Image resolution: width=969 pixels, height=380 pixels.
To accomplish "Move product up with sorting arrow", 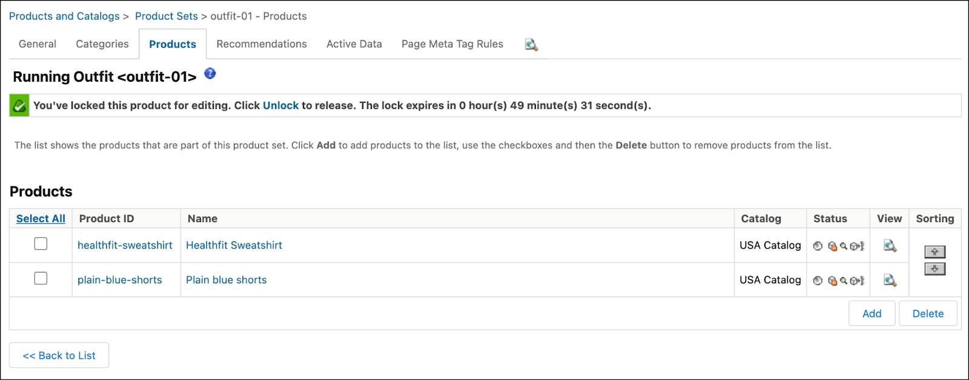I will pyautogui.click(x=934, y=252).
